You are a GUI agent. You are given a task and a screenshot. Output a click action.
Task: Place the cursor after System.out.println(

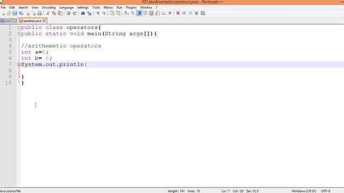88,64
